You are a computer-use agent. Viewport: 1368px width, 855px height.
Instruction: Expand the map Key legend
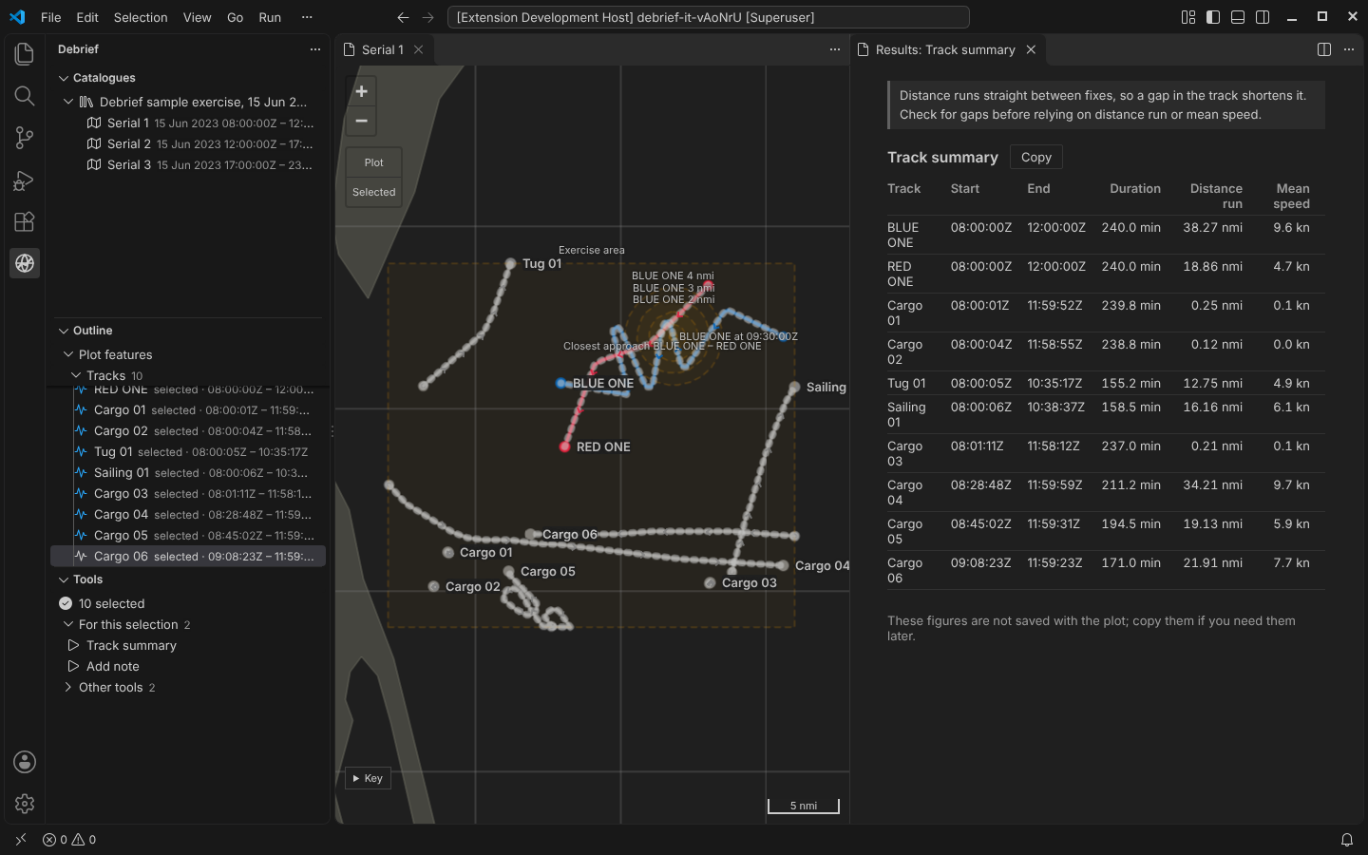tap(369, 778)
